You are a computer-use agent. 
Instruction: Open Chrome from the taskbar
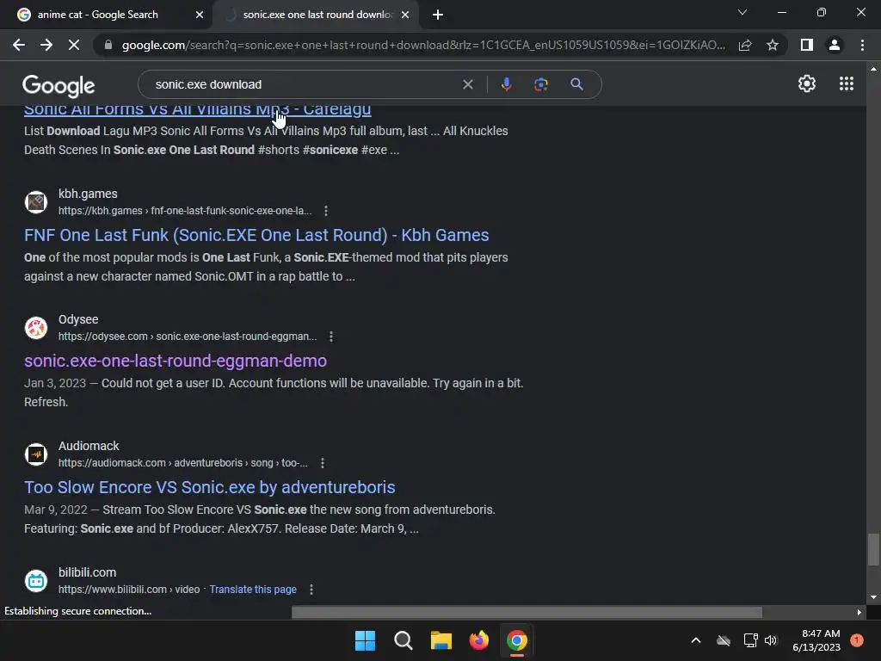click(517, 640)
